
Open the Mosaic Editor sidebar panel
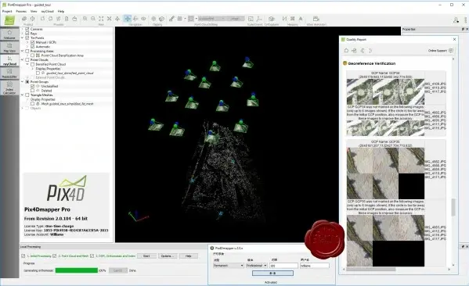click(x=9, y=73)
